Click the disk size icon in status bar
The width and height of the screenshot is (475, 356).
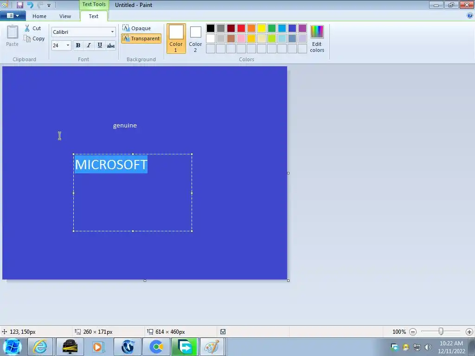click(223, 332)
